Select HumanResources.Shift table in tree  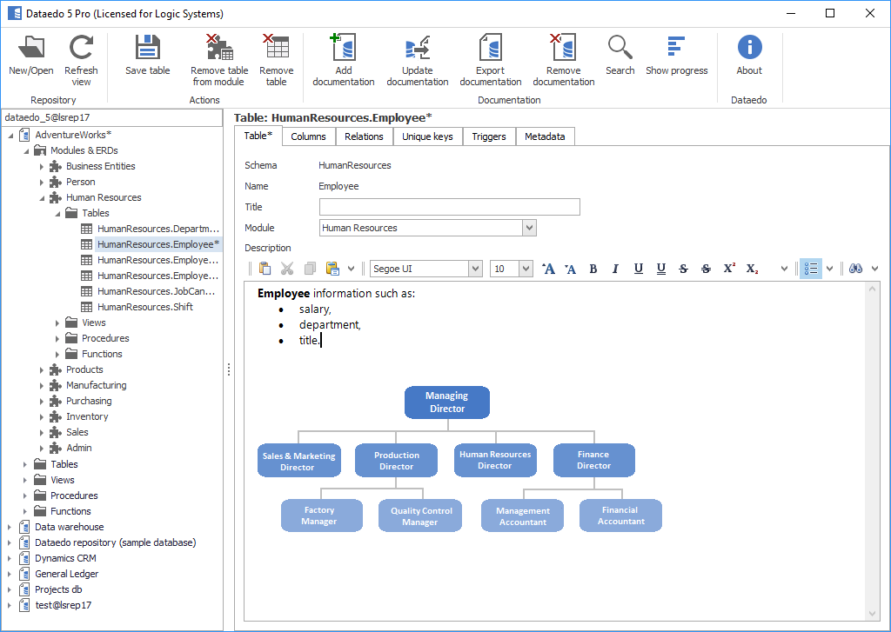point(145,307)
